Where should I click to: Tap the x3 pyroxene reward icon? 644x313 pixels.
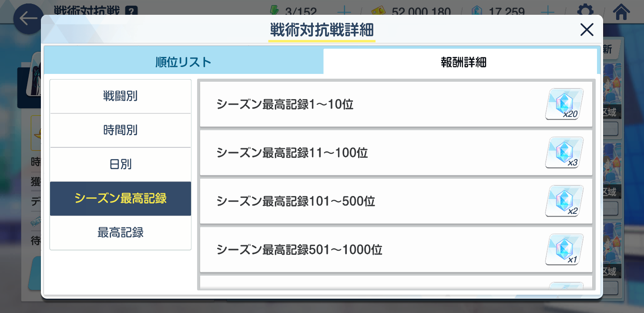coord(564,153)
